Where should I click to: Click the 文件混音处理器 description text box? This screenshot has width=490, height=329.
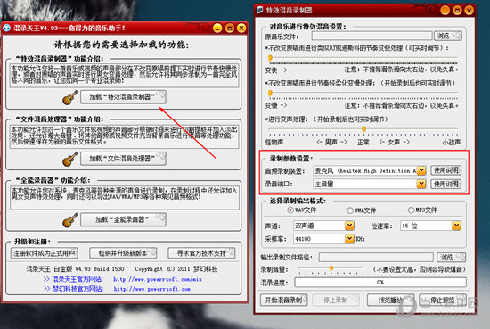pos(125,136)
